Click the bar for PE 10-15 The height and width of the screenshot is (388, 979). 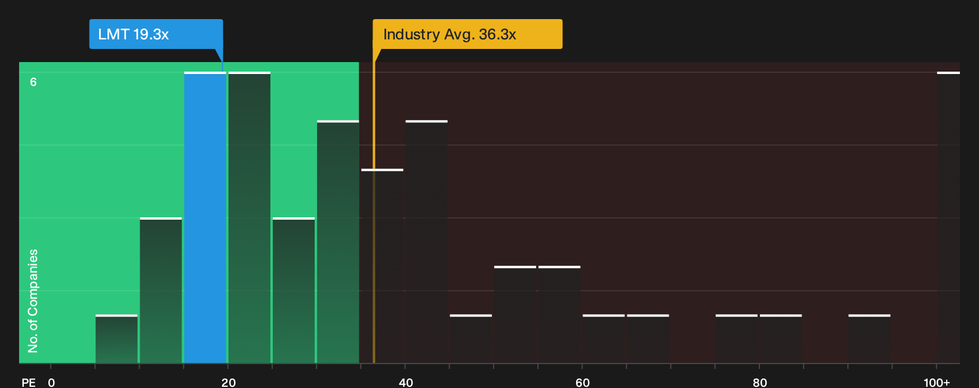click(161, 290)
